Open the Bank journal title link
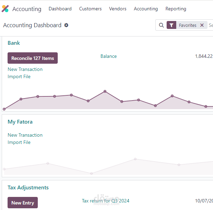This screenshot has height=210, width=213. coord(14,43)
